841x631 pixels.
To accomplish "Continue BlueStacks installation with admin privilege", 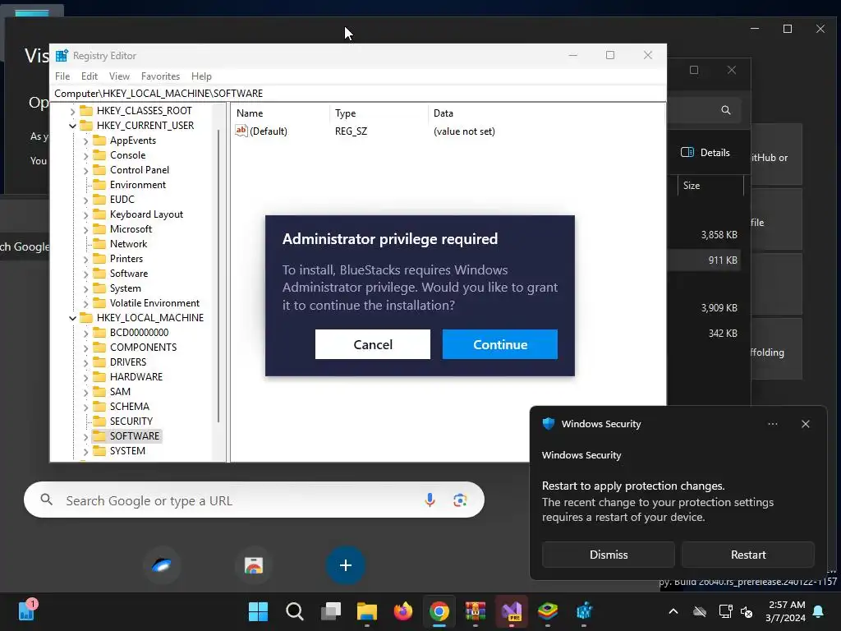I will [x=500, y=344].
